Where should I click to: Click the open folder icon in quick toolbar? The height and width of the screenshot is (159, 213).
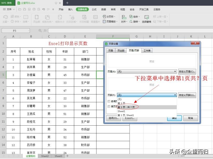pos(20,9)
